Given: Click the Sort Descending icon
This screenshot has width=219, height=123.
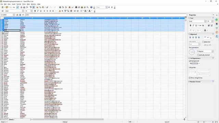Looking at the screenshot, I should pos(66,7).
